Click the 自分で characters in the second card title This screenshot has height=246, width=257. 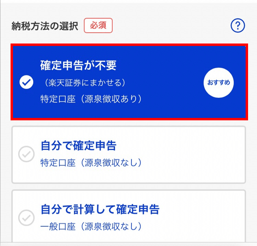tap(57, 146)
